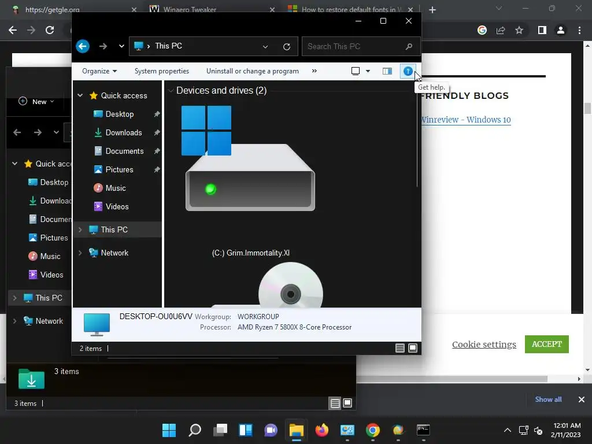
Task: Bookmark this page with star icon
Action: click(519, 30)
